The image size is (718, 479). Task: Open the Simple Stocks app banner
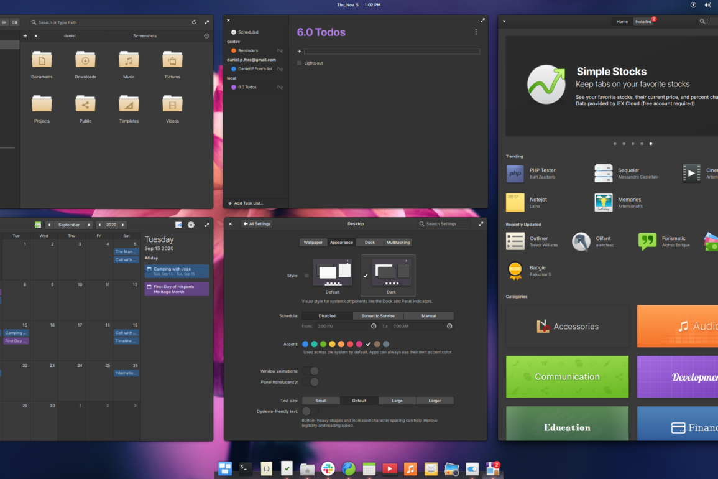pyautogui.click(x=612, y=86)
